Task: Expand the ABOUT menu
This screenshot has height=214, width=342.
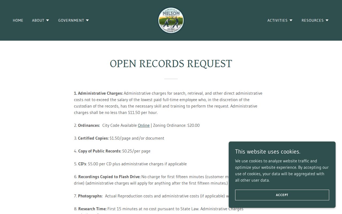Action: [x=41, y=20]
